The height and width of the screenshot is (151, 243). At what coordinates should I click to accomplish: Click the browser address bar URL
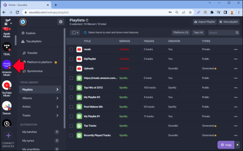49,12
